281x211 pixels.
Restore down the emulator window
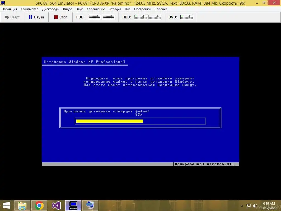(x=264, y=3)
